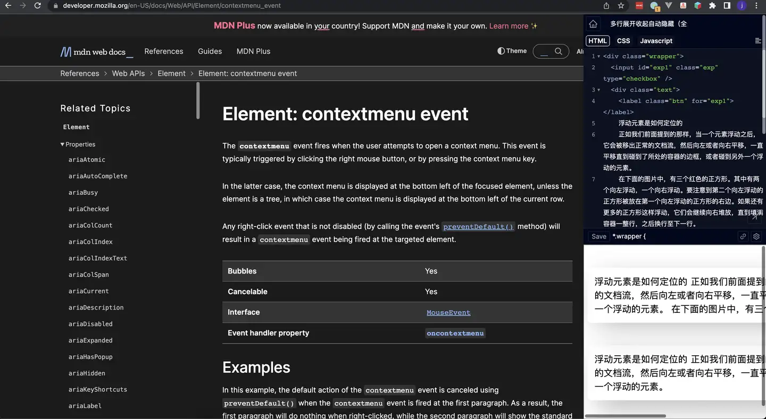This screenshot has height=419, width=766.
Task: Go to References breadcrumb
Action: (80, 73)
